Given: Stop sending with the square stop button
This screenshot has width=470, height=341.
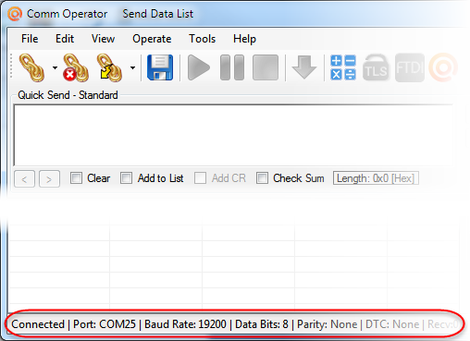Looking at the screenshot, I should pos(266,67).
